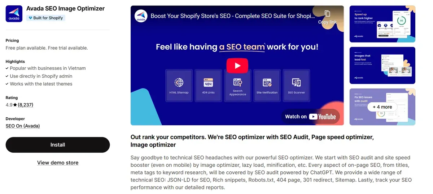Play the YouTube video

pos(237,66)
